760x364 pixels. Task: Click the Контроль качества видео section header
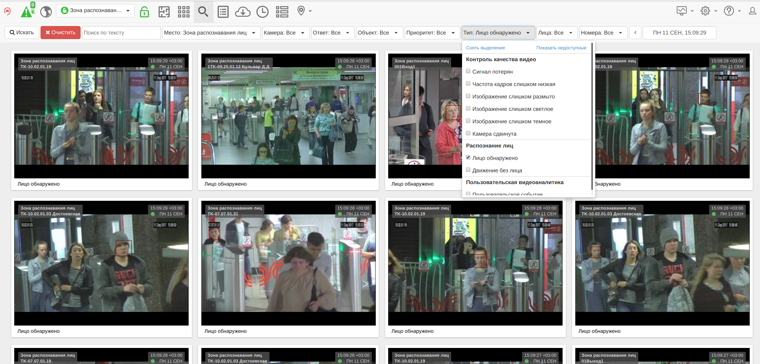[501, 59]
